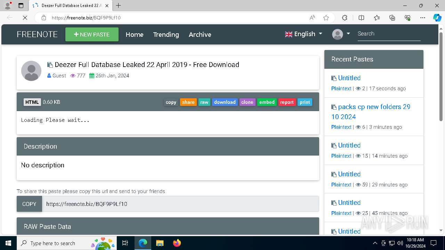Viewport: 445px width, 250px height.
Task: Click the COPY url button
Action: coord(29,204)
